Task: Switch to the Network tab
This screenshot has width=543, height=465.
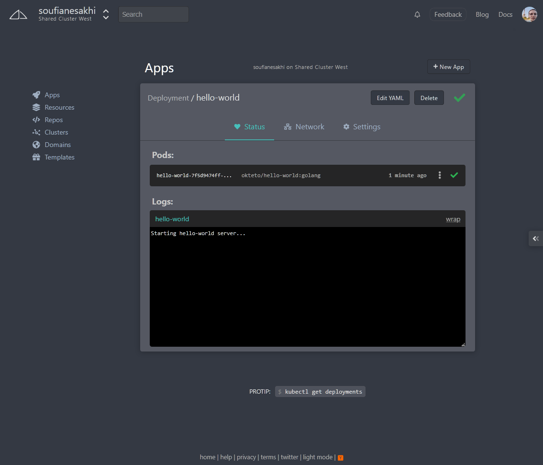Action: tap(304, 126)
